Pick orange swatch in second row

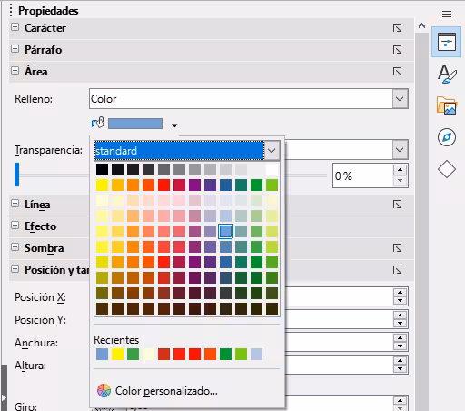133,185
